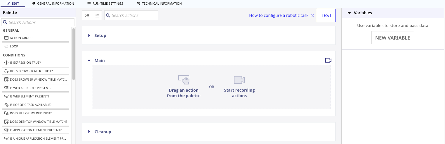The image size is (445, 144).
Task: Click the Is Unique Application Element icon
Action: click(6, 138)
